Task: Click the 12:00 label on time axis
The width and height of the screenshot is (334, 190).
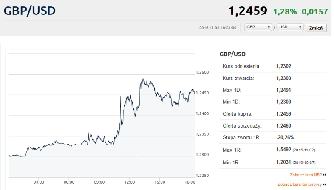Action: coord(130,182)
